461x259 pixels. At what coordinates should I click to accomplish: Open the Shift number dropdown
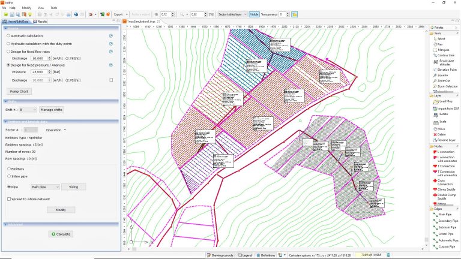pyautogui.click(x=28, y=110)
